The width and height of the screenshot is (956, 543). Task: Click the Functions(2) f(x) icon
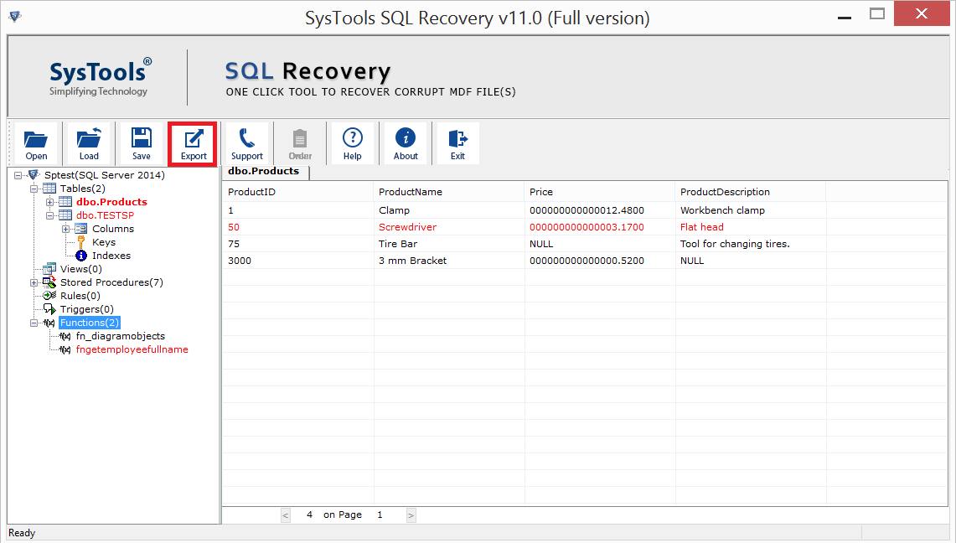coord(49,323)
